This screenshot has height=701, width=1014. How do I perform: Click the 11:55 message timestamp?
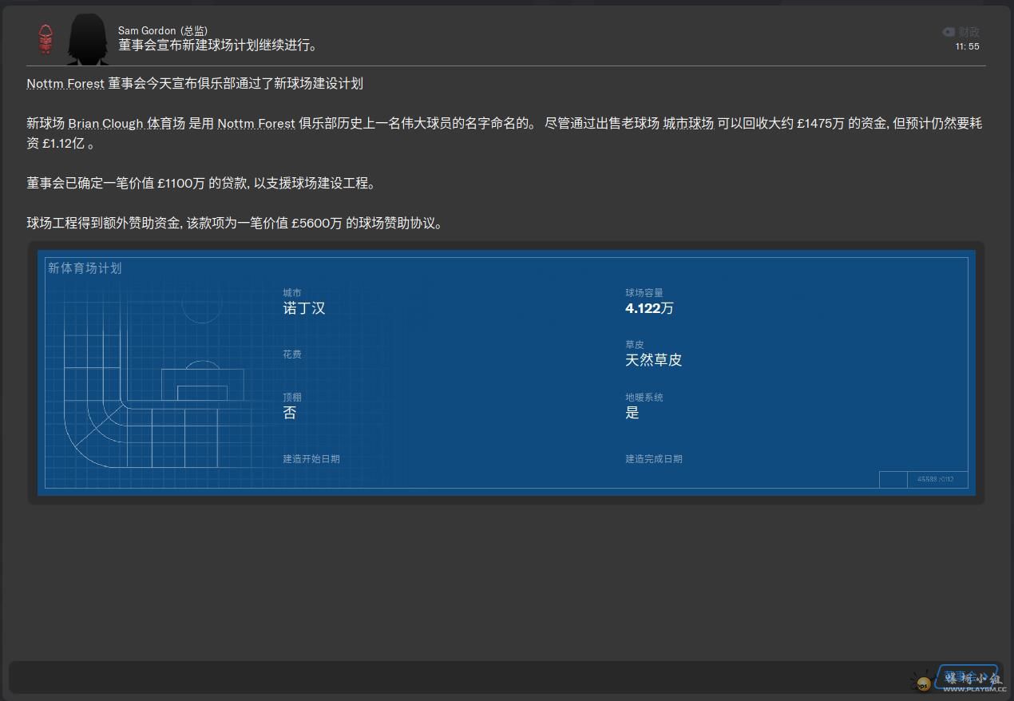point(967,46)
